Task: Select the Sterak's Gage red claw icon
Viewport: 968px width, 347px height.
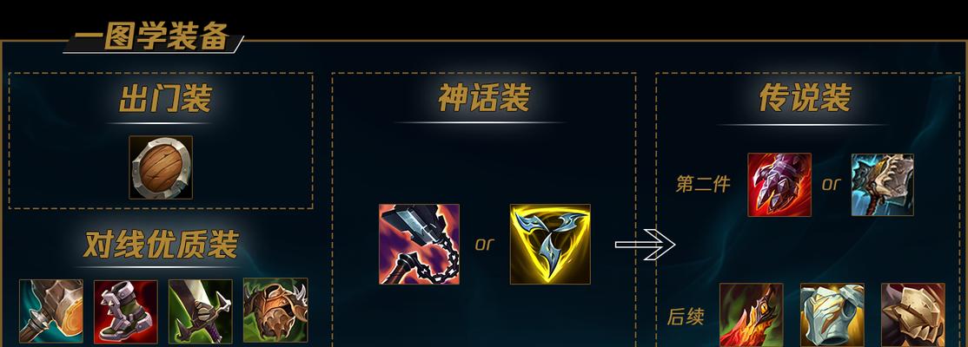Action: click(x=779, y=185)
